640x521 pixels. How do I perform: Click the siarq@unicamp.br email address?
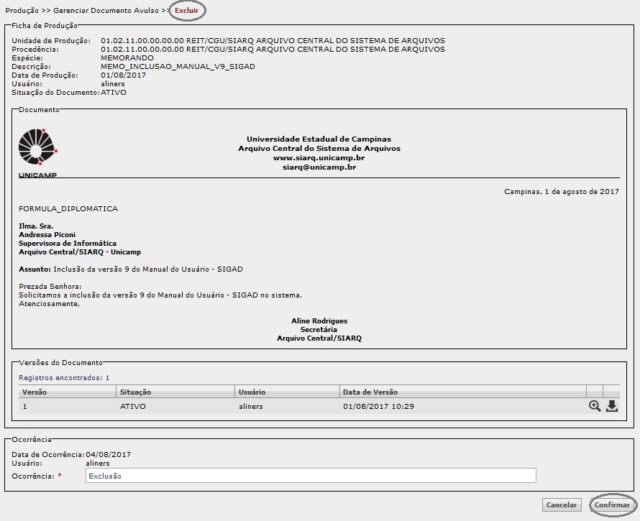(x=319, y=167)
